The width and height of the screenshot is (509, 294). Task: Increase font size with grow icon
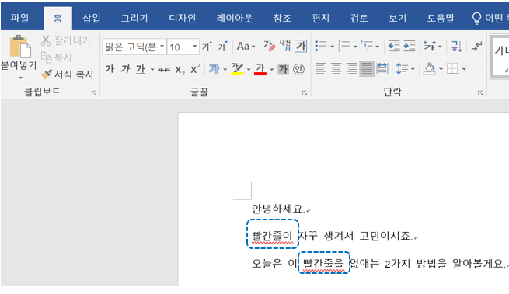[x=207, y=47]
